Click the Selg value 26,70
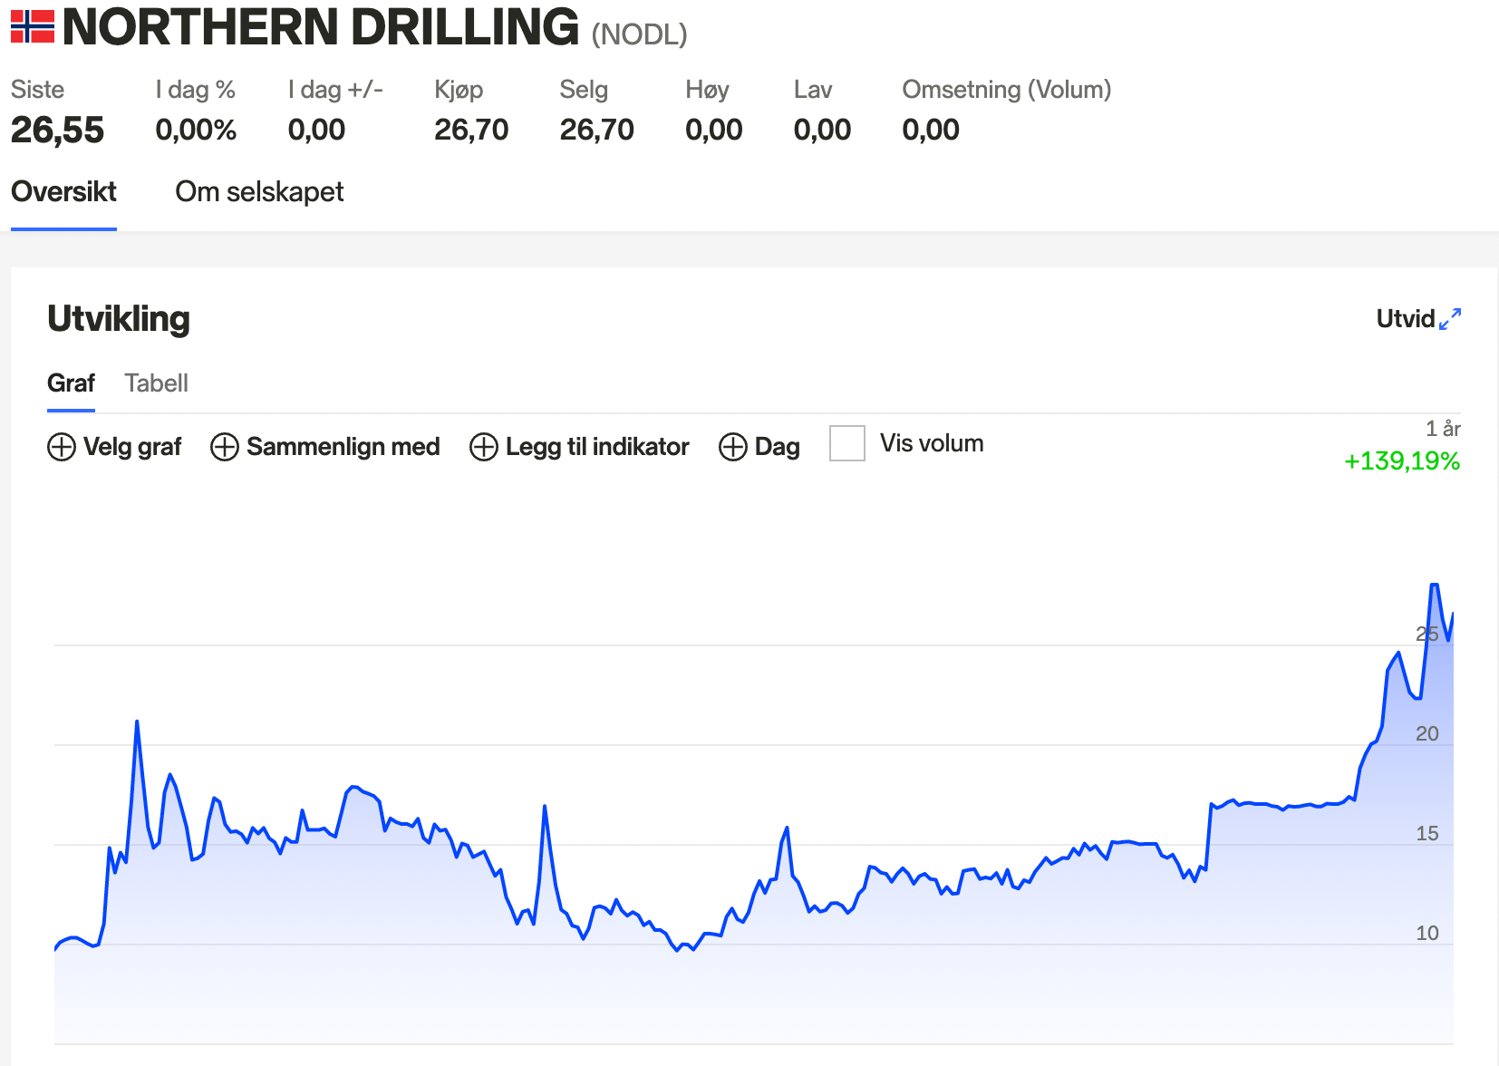This screenshot has width=1499, height=1066. tap(597, 130)
